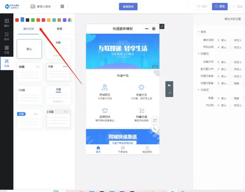Click the share icon on the preview
245x192 pixels.
coord(155,120)
